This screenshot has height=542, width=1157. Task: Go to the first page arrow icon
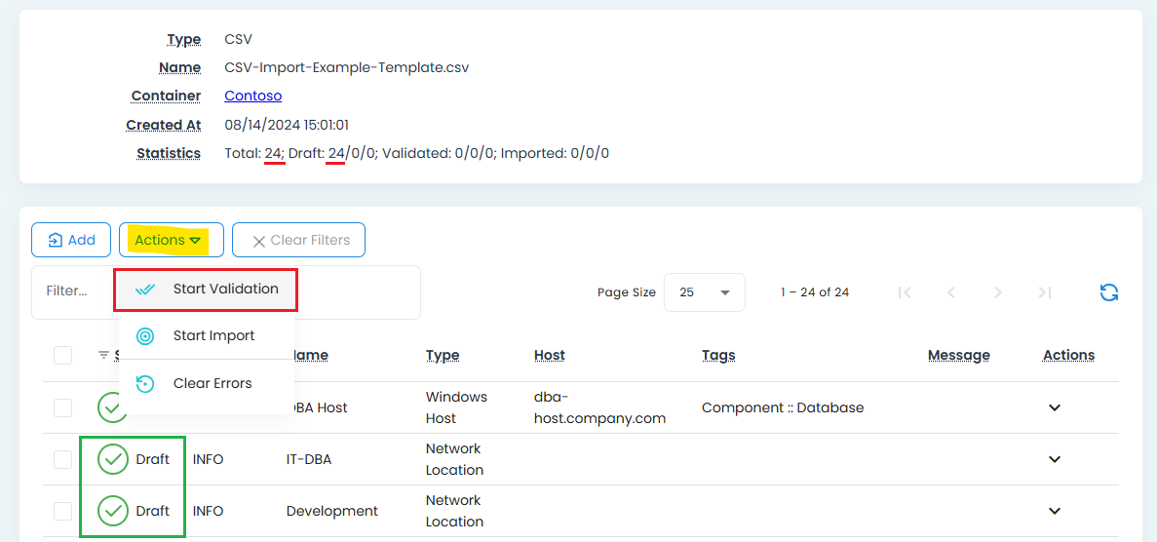point(905,292)
